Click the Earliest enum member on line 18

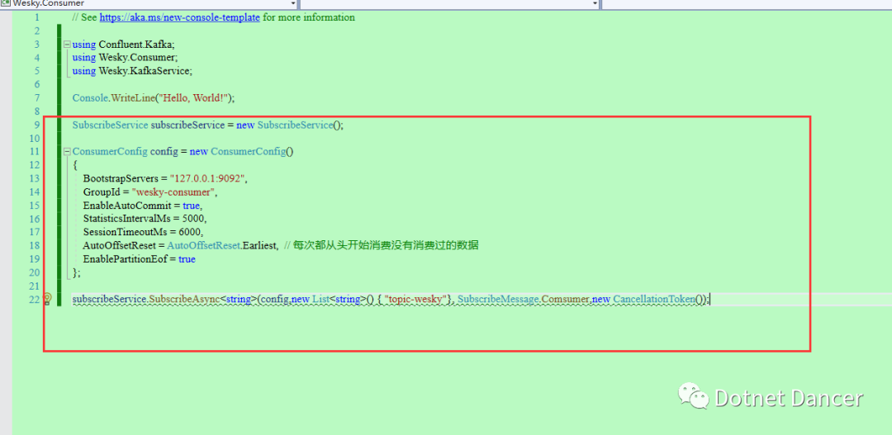click(x=259, y=246)
